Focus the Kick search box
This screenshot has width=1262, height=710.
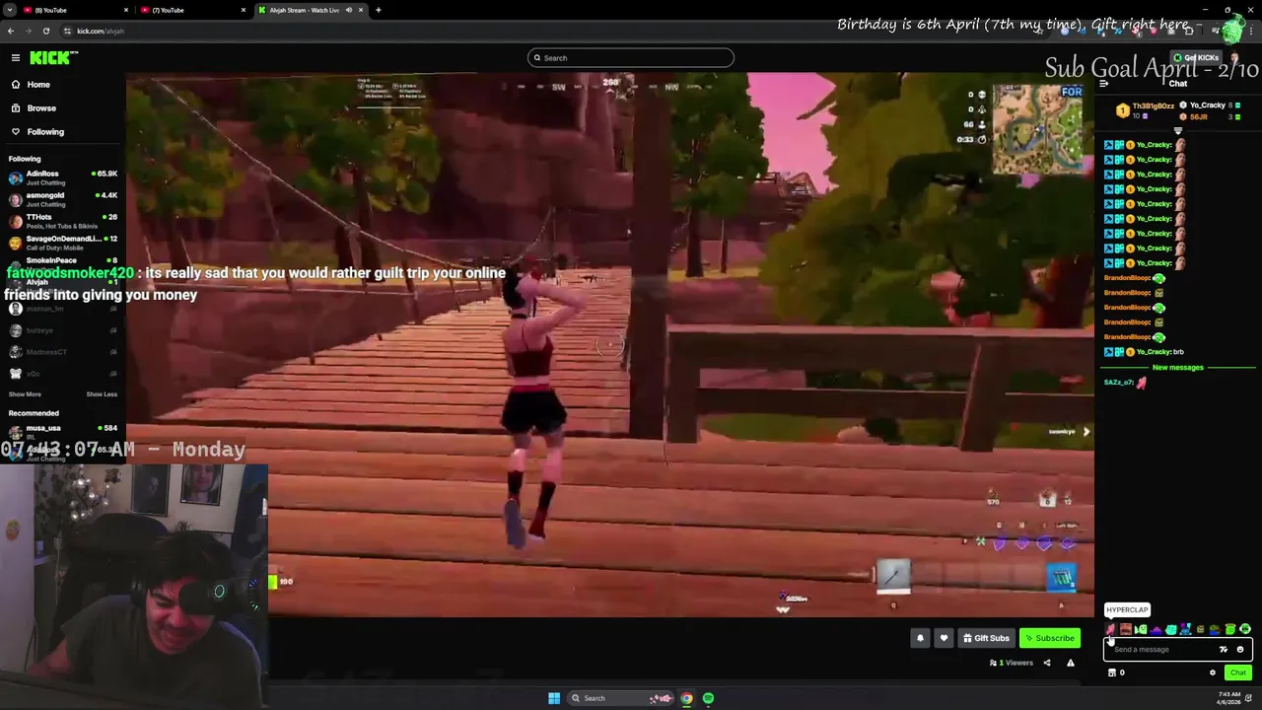[631, 58]
